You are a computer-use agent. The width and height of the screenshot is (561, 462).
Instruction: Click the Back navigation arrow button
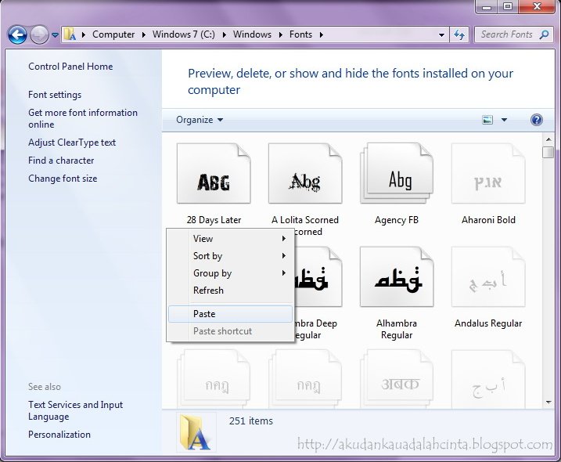coord(17,34)
